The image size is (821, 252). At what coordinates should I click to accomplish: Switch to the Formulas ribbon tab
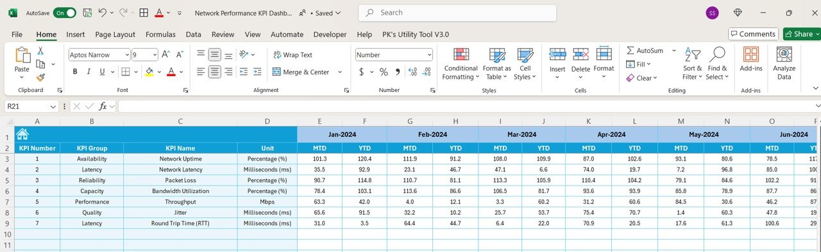tap(160, 35)
